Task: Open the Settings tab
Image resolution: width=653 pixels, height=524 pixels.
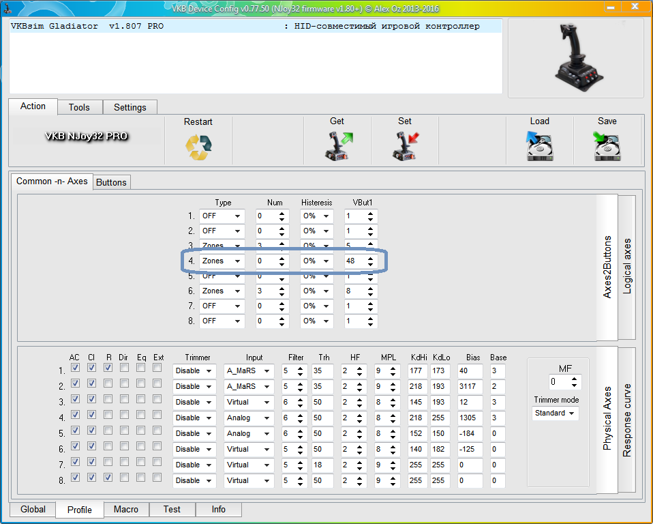Action: click(x=130, y=107)
